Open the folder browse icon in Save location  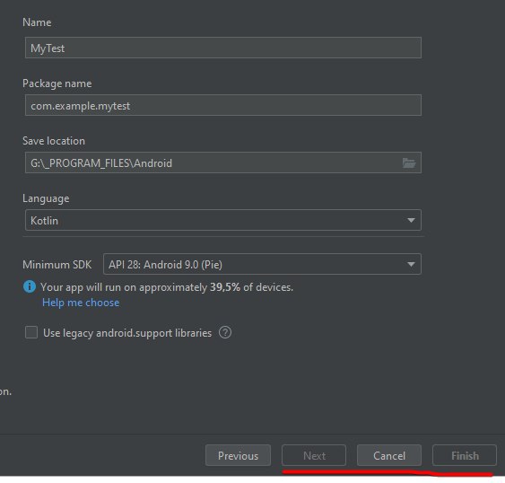(409, 162)
